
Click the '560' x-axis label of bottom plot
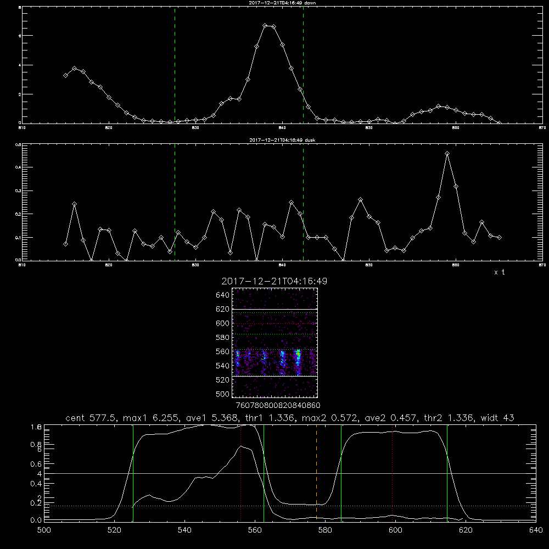coord(255,530)
